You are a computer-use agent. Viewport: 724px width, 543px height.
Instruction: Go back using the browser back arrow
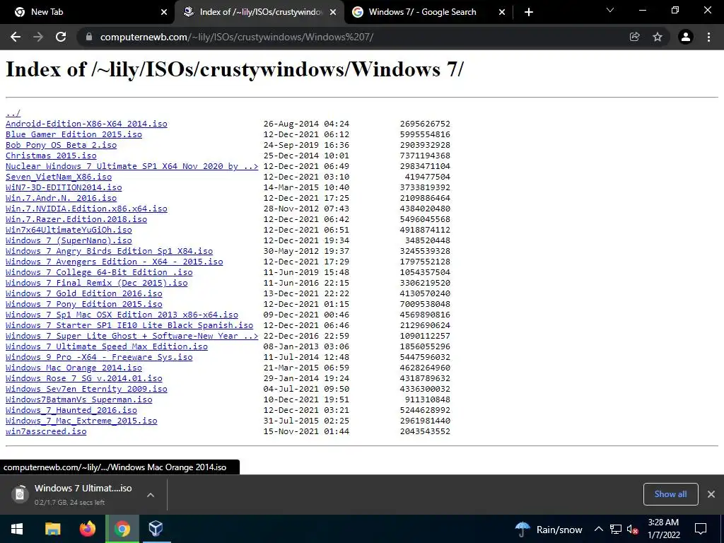(x=16, y=37)
